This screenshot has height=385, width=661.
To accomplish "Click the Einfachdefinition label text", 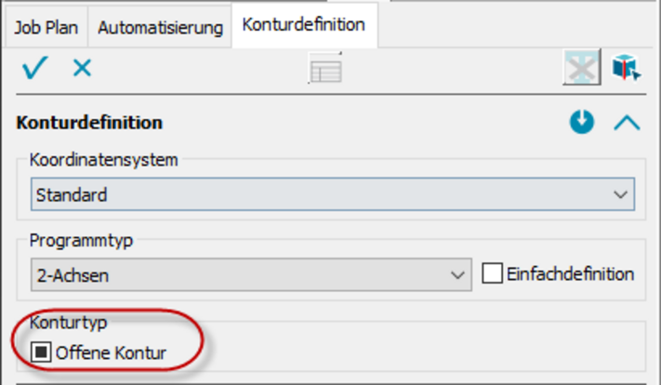I will click(x=571, y=274).
